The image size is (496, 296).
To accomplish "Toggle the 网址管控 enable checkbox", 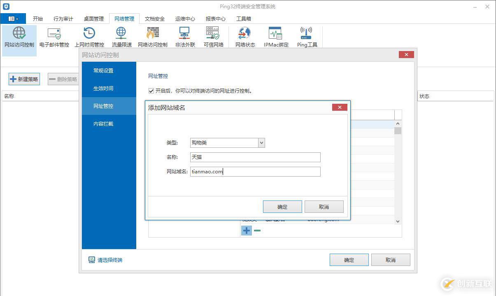I will point(151,91).
